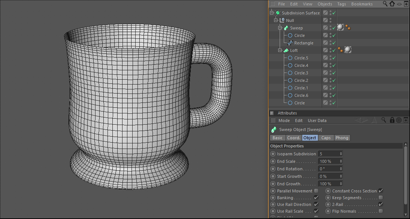
Task: Toggle the lock icon in Attributes panel
Action: [392, 120]
